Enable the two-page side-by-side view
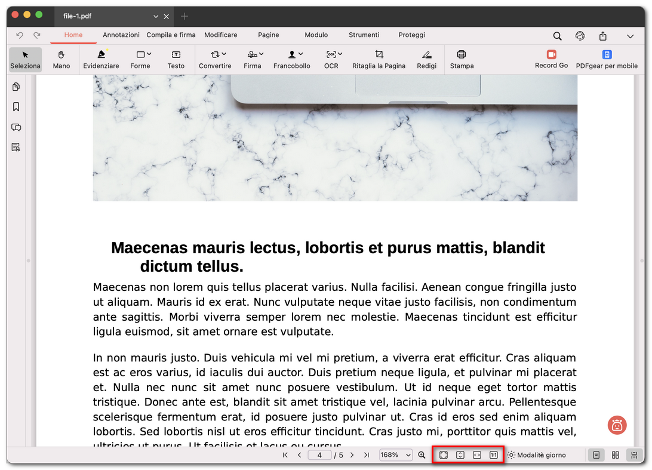 click(x=615, y=454)
